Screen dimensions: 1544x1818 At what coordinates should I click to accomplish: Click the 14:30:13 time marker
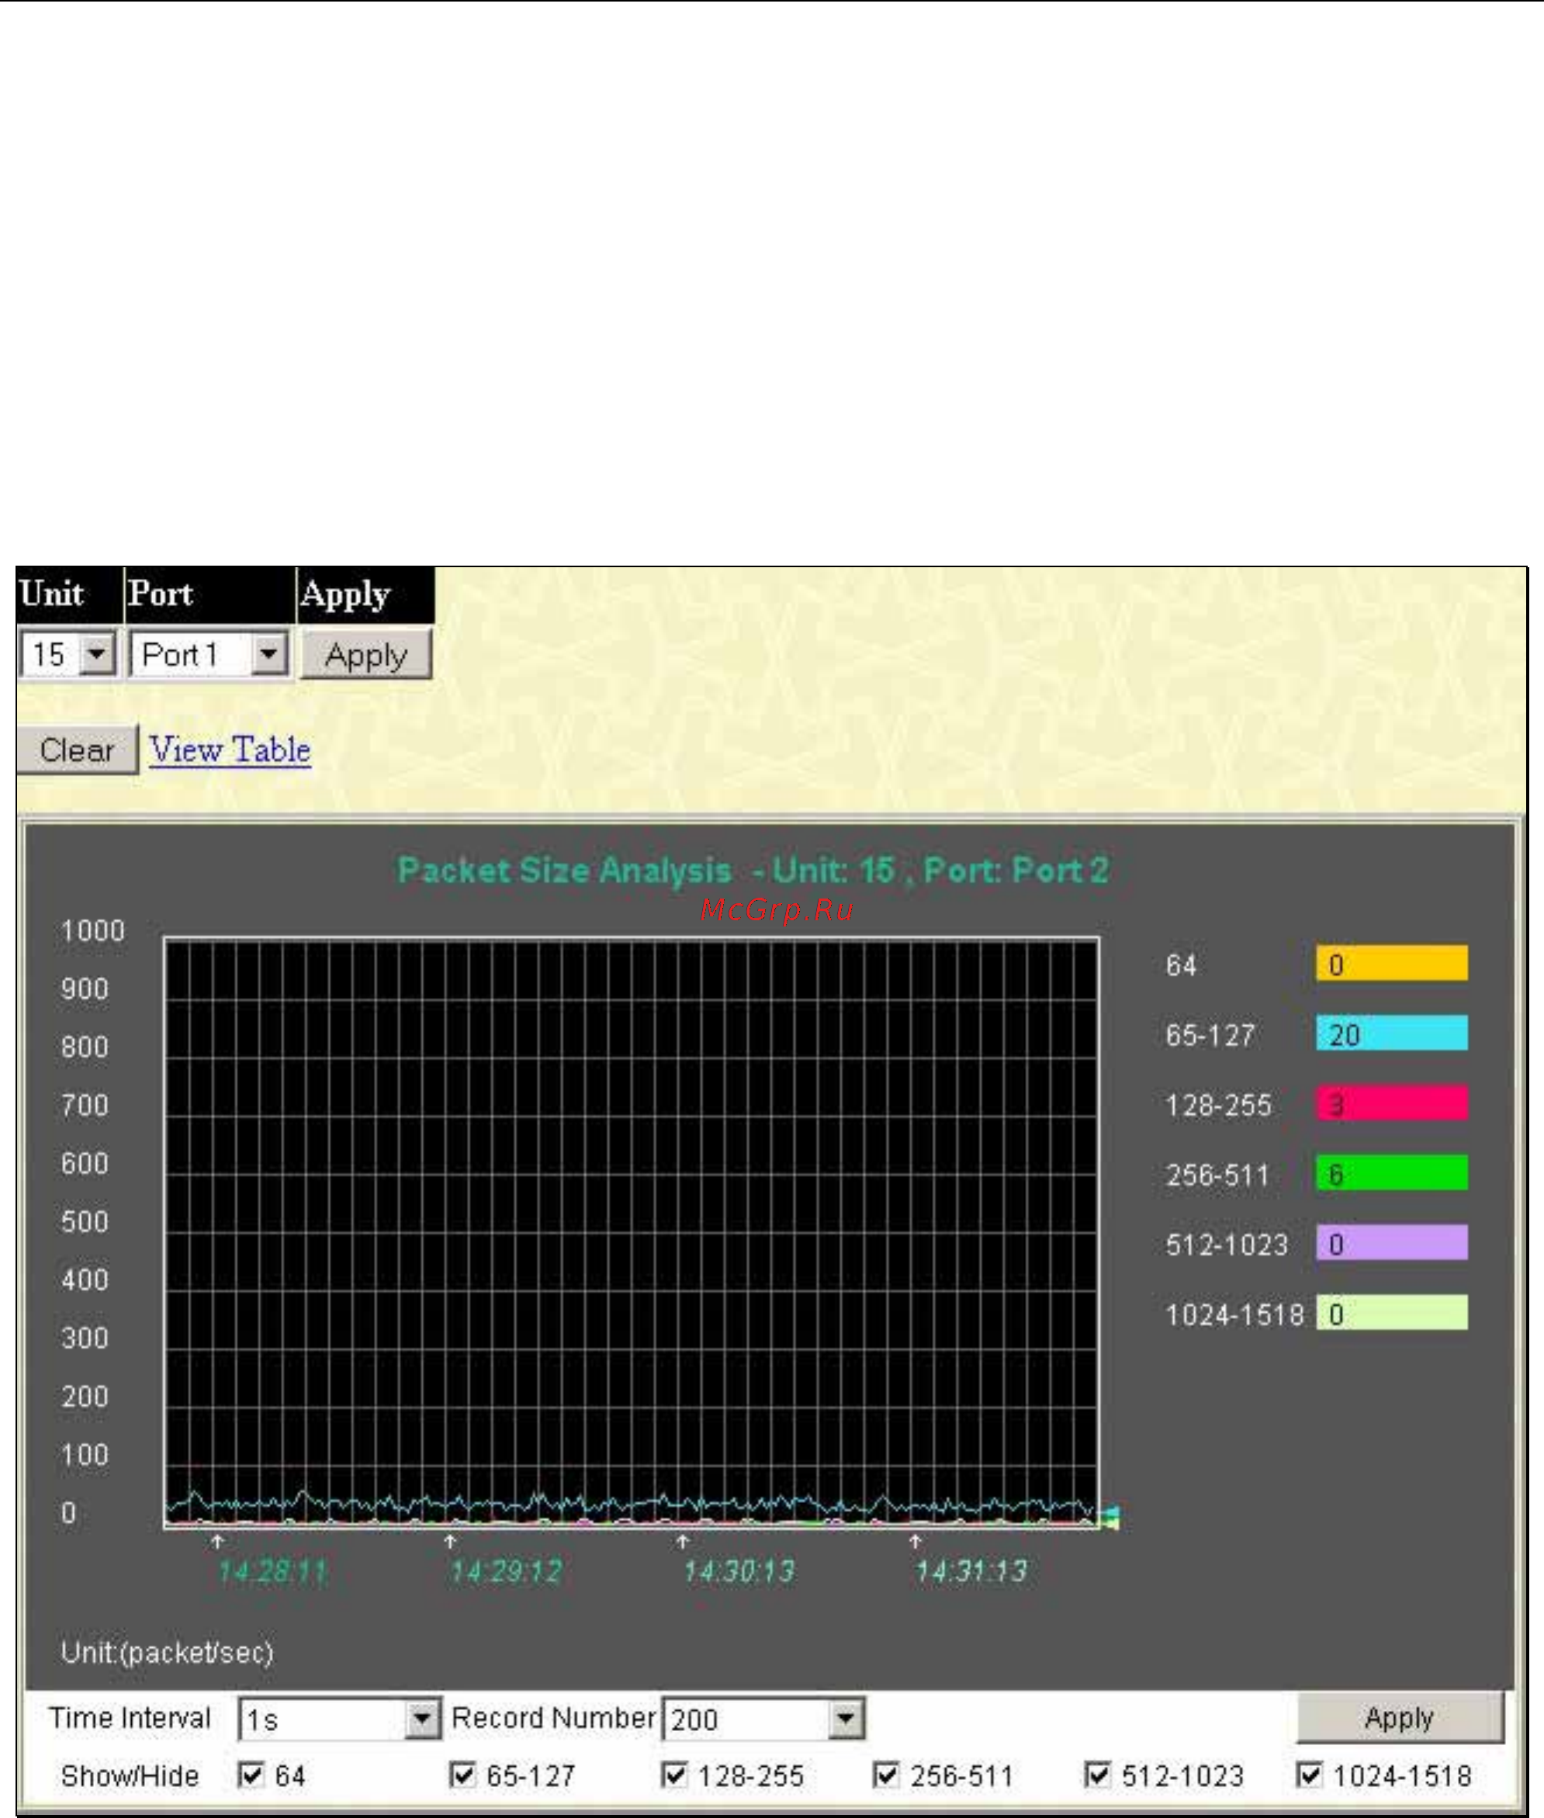click(x=739, y=1571)
